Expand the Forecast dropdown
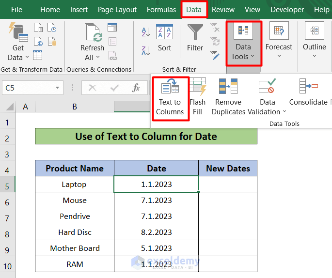Screen dimensions: 332x278 coord(279,56)
